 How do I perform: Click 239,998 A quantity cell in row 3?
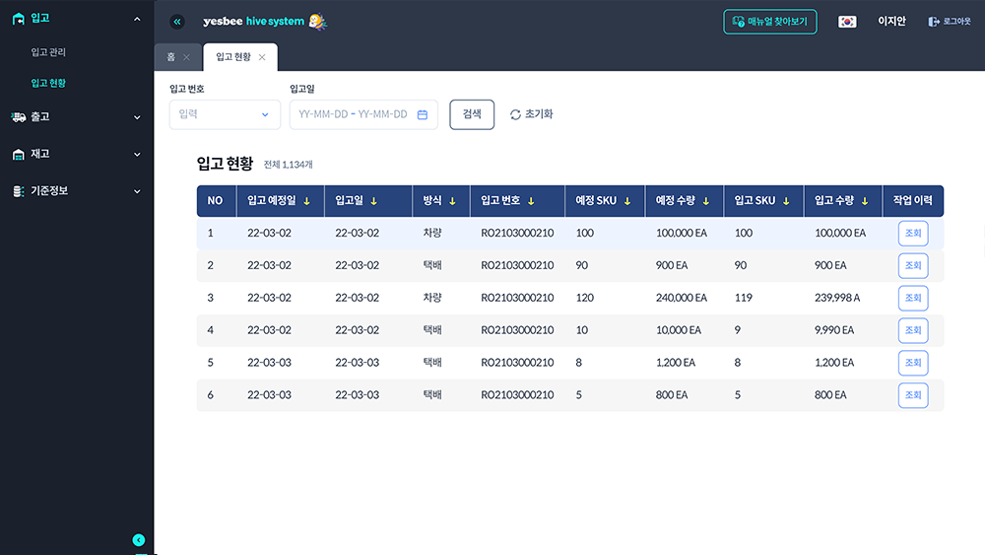click(837, 298)
